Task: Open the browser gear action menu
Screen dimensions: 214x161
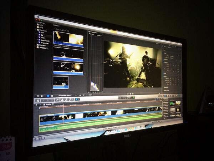Action: [42, 96]
